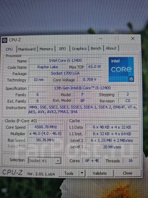This screenshot has width=148, height=198.
Task: Open the Memory tab
Action: (x=46, y=49)
